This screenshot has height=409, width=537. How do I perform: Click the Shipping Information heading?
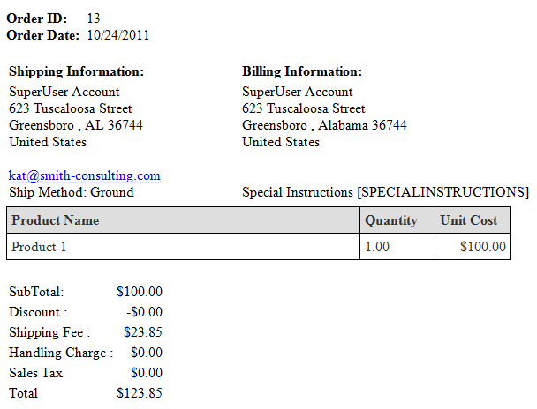pyautogui.click(x=76, y=71)
